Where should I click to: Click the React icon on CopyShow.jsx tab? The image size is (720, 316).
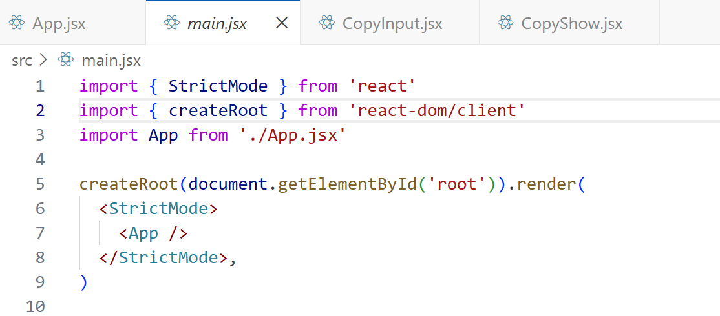pos(505,23)
